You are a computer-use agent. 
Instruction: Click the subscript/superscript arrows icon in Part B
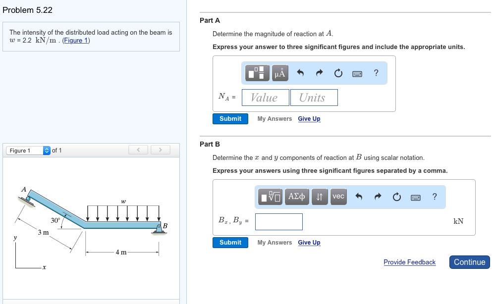(320, 197)
